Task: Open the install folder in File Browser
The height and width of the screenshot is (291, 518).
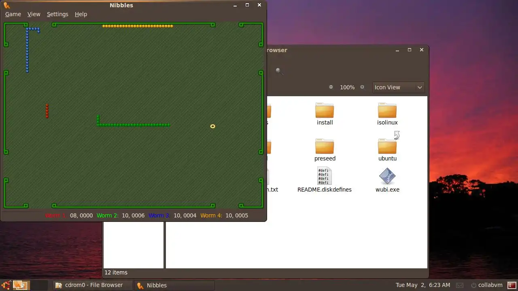Action: 325,114
